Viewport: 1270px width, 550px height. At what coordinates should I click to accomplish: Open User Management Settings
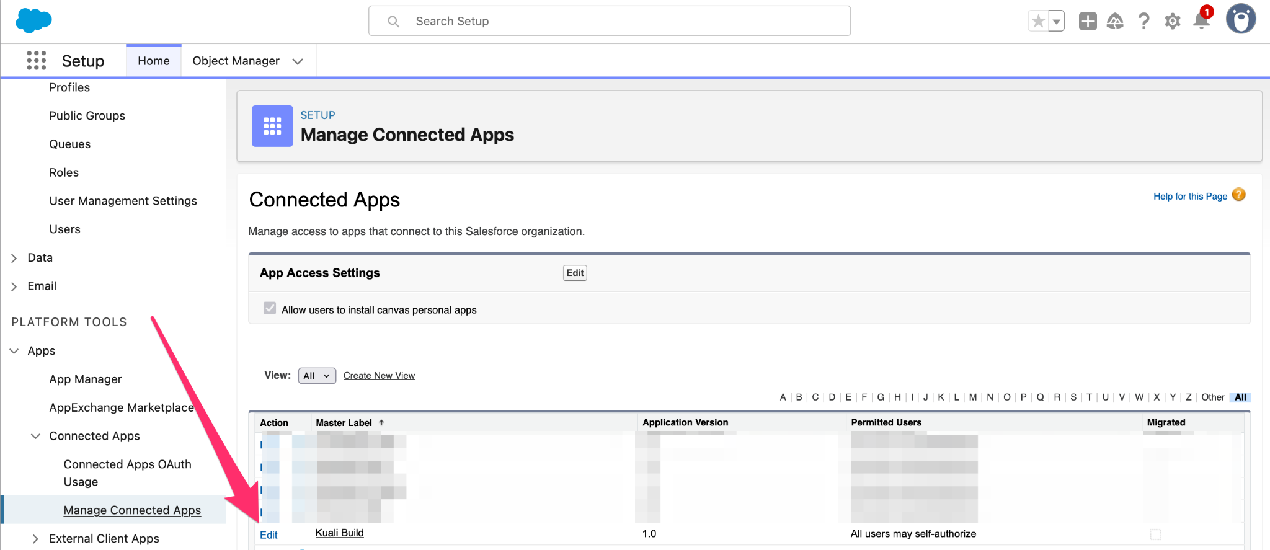click(x=123, y=201)
